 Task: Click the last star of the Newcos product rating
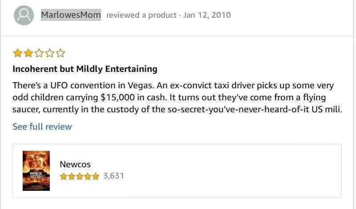(96, 176)
